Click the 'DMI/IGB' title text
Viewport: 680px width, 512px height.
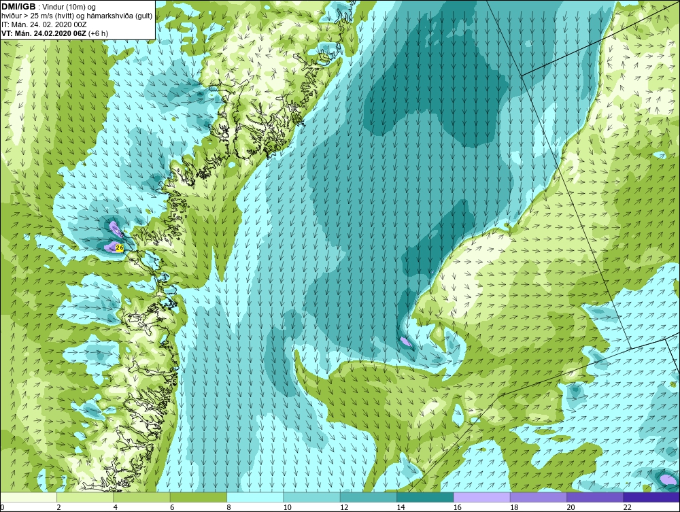tap(18, 7)
